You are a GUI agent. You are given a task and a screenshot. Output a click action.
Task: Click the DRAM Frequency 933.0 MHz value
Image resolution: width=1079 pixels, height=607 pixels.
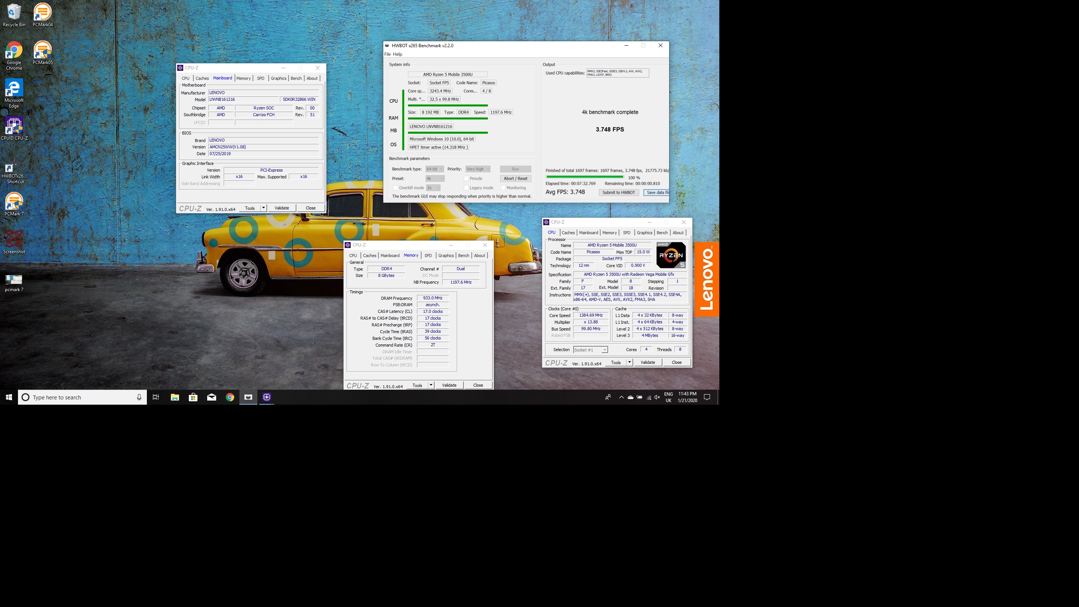click(x=433, y=298)
